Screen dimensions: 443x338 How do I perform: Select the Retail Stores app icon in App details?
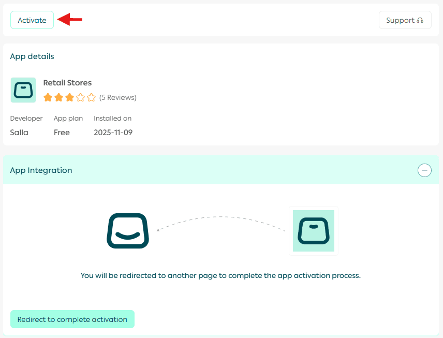23,90
